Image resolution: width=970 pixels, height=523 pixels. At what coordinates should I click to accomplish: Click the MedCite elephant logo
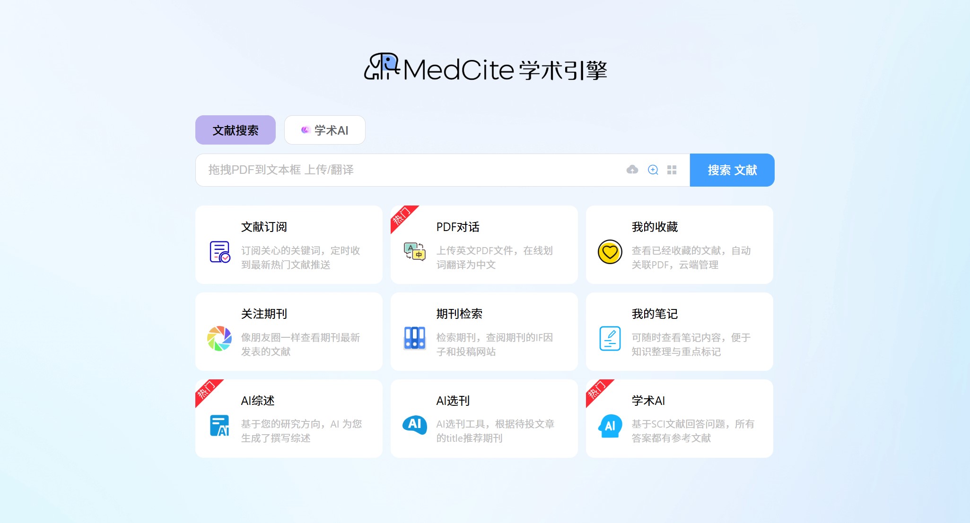(382, 68)
